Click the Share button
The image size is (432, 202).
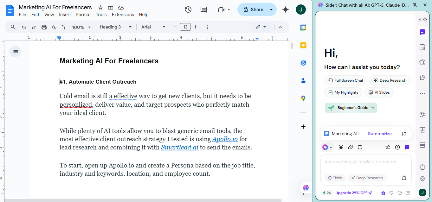point(253,9)
